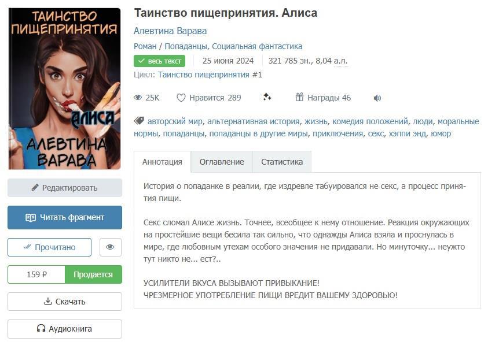Toggle the Продается sale status
This screenshot has width=488, height=353.
coord(93,274)
